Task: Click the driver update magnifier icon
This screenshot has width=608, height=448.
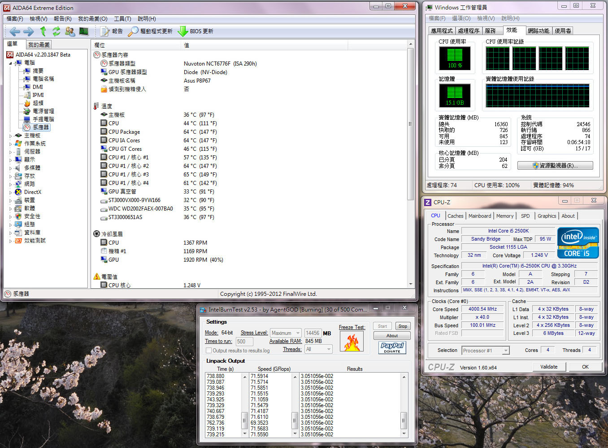Action: [x=133, y=31]
